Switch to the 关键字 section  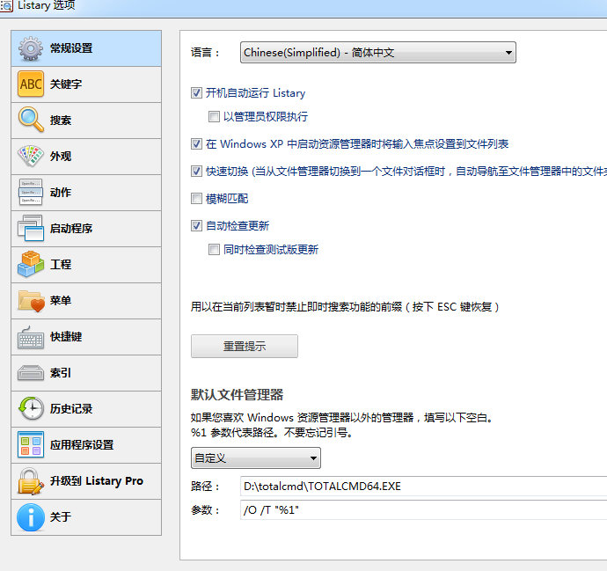(86, 84)
